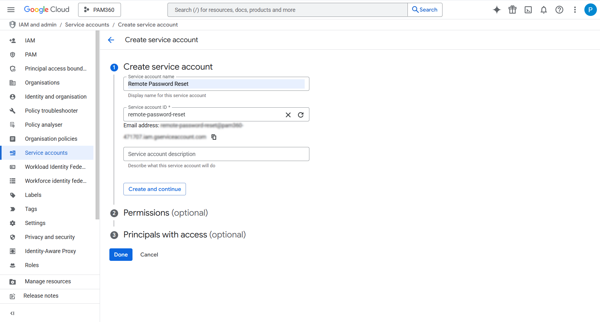This screenshot has width=600, height=322.
Task: Follow the Service accounts breadcrumb link
Action: [87, 24]
